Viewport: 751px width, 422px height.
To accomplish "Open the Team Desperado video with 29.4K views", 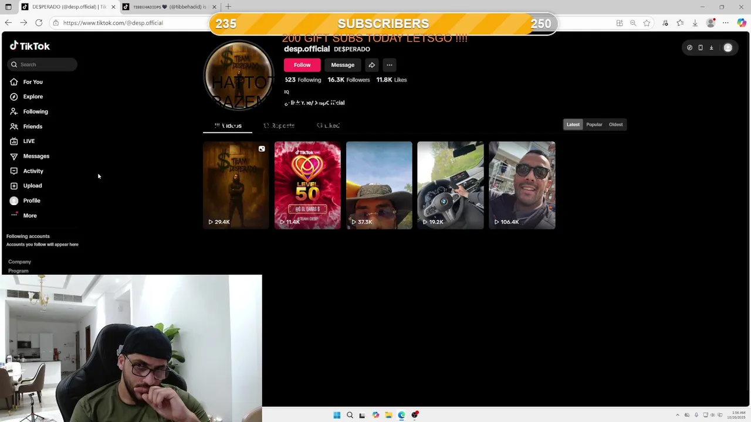I will tap(236, 185).
